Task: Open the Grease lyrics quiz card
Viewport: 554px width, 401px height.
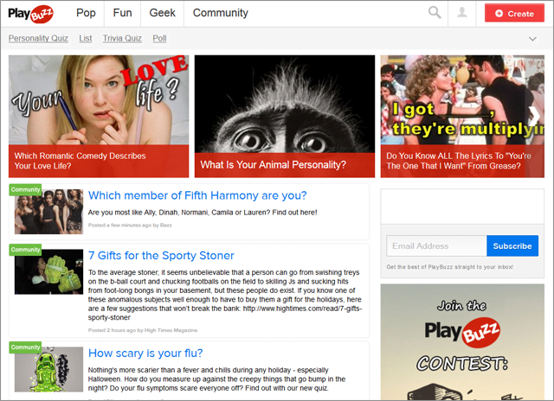Action: coord(462,117)
